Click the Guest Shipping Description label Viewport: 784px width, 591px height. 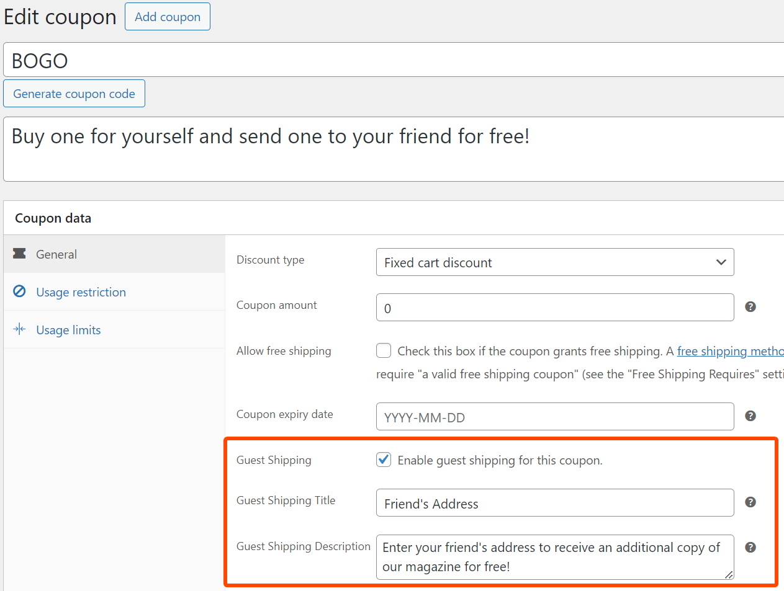coord(303,546)
